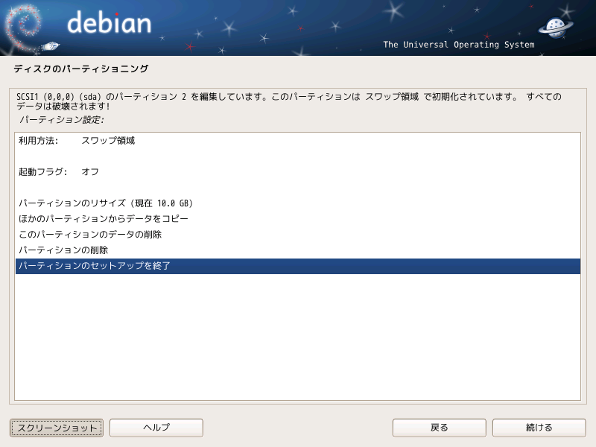The height and width of the screenshot is (447, 596).
Task: Click the small rocket icon below the swirl
Action: (50, 46)
